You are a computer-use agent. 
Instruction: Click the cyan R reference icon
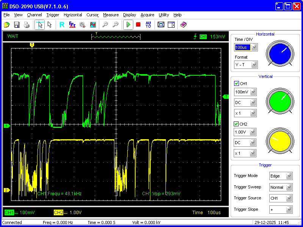[x=62, y=25]
